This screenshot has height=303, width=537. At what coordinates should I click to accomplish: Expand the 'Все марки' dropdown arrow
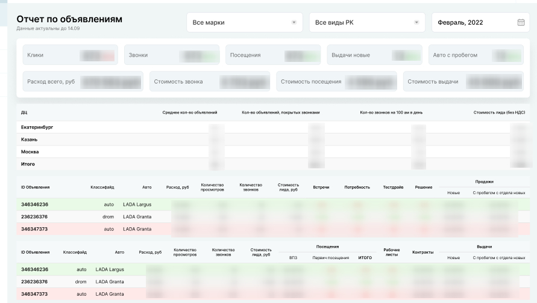point(294,23)
